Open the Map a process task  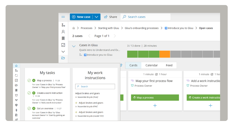[x=44, y=80]
